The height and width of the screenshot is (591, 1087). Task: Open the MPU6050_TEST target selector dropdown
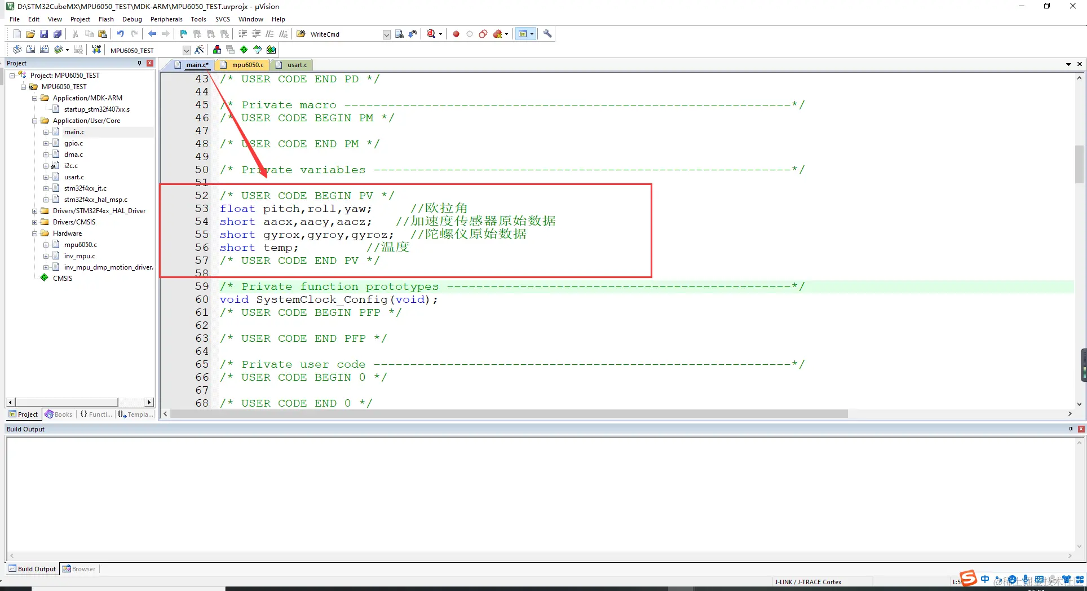(x=187, y=50)
